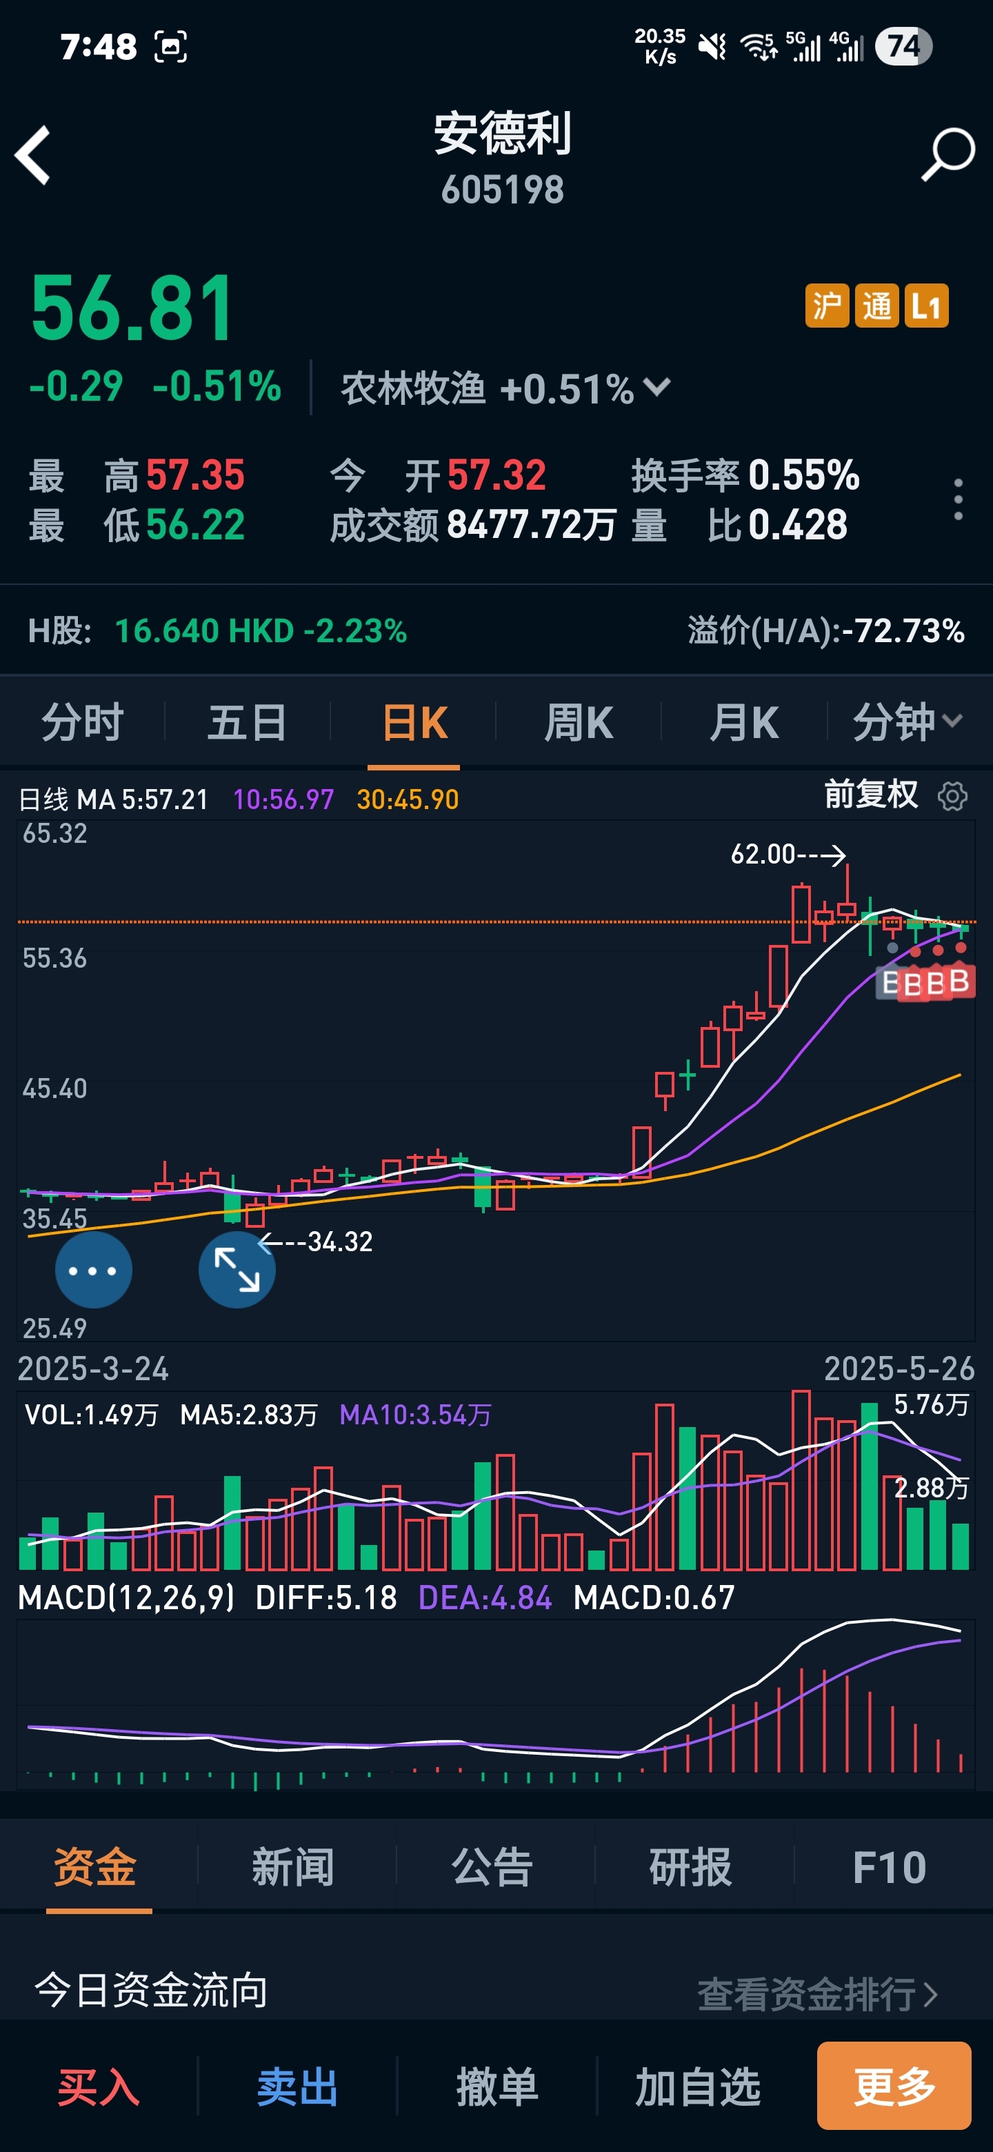This screenshot has width=993, height=2152.
Task: Open the 资金 tab
Action: 95,1867
